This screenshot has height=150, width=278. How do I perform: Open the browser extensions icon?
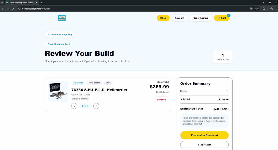(x=264, y=9)
